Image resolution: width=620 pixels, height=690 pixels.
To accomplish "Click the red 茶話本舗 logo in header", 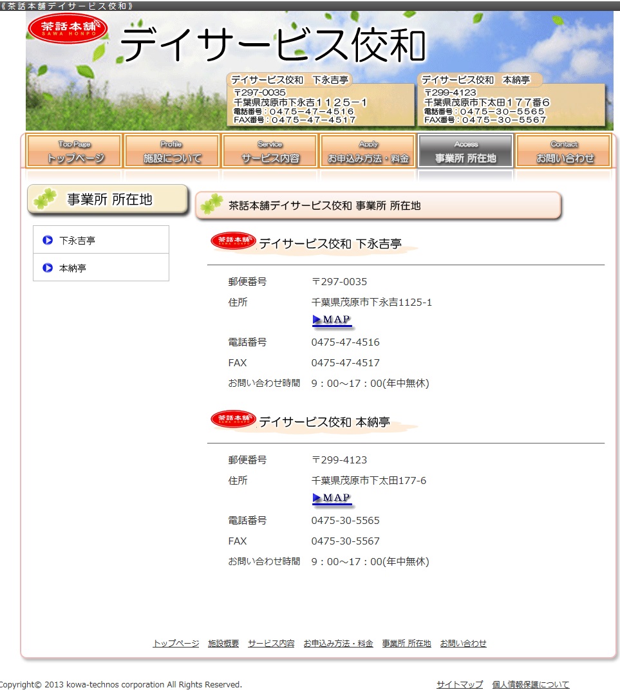I will [x=68, y=28].
